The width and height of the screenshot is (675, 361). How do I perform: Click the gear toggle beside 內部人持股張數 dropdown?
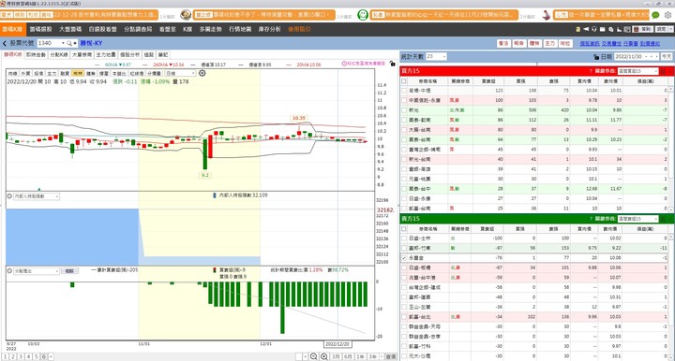pyautogui.click(x=9, y=196)
